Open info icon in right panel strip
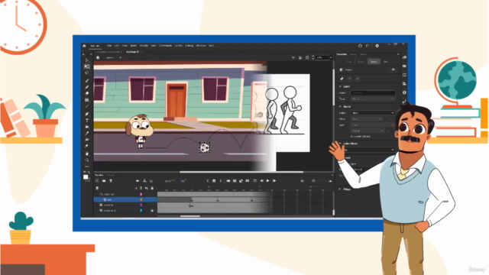Screen dimensions: 489x275 (404, 92)
